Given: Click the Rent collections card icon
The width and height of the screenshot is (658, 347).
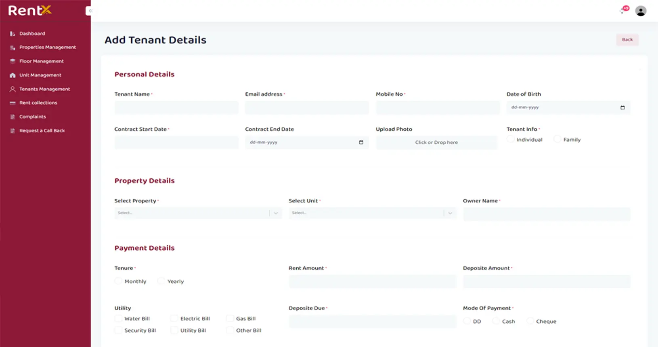Looking at the screenshot, I should click(13, 103).
